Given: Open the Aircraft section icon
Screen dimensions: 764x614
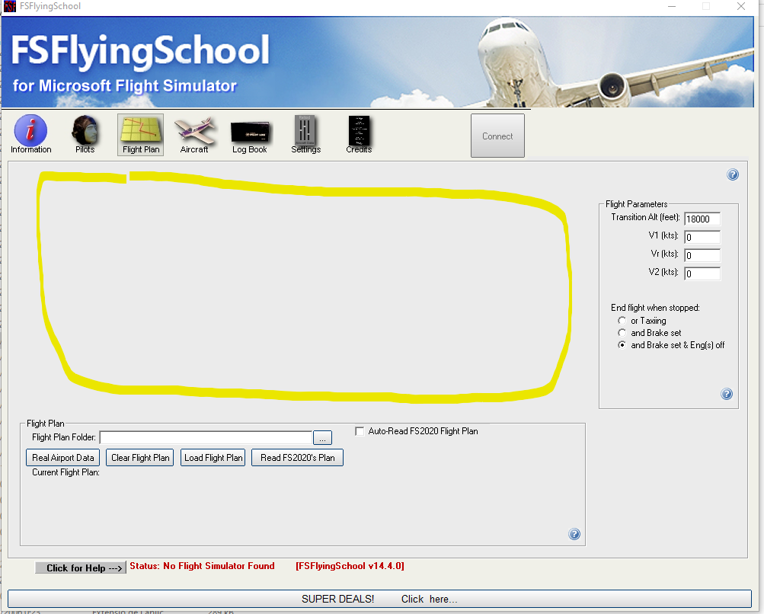Looking at the screenshot, I should tap(194, 135).
